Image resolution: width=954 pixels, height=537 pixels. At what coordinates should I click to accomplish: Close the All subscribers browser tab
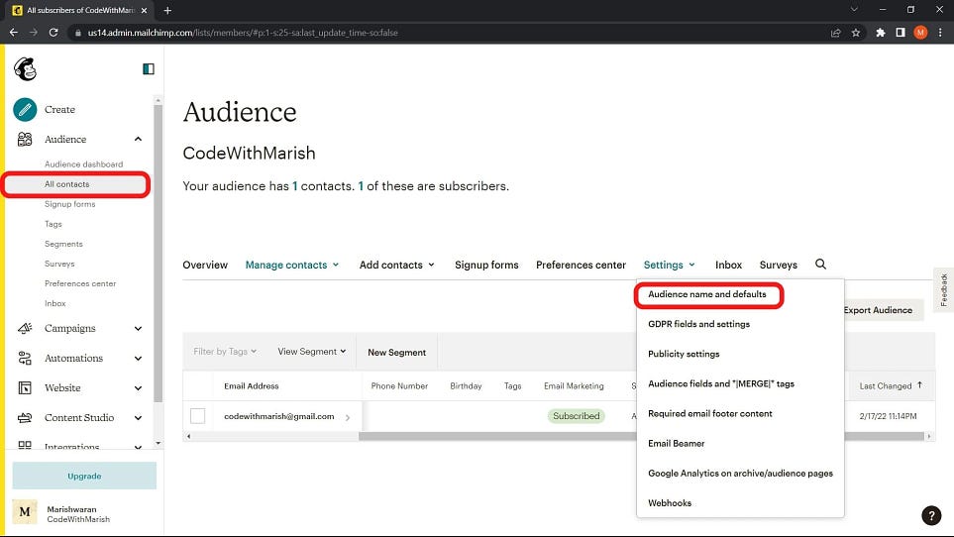click(x=145, y=10)
